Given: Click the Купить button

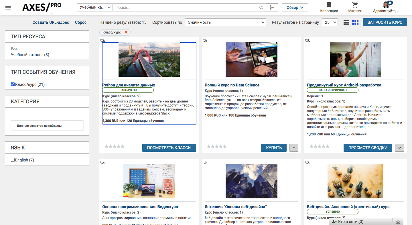Looking at the screenshot, I should tap(274, 148).
